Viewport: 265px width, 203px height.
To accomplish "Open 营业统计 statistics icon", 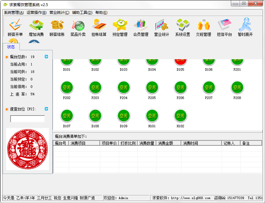I will tap(162, 26).
